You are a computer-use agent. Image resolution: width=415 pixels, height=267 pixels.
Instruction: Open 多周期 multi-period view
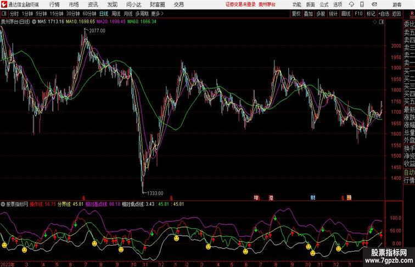(142, 14)
